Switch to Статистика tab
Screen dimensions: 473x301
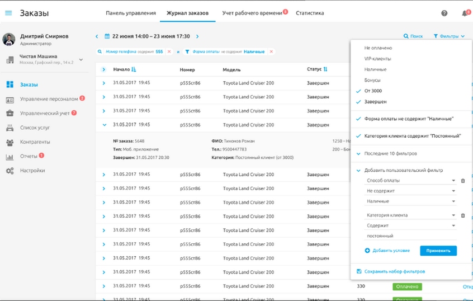tap(310, 13)
